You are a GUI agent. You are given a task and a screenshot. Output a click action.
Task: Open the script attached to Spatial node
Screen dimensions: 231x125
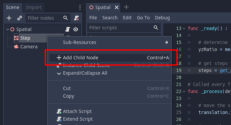coord(68,29)
